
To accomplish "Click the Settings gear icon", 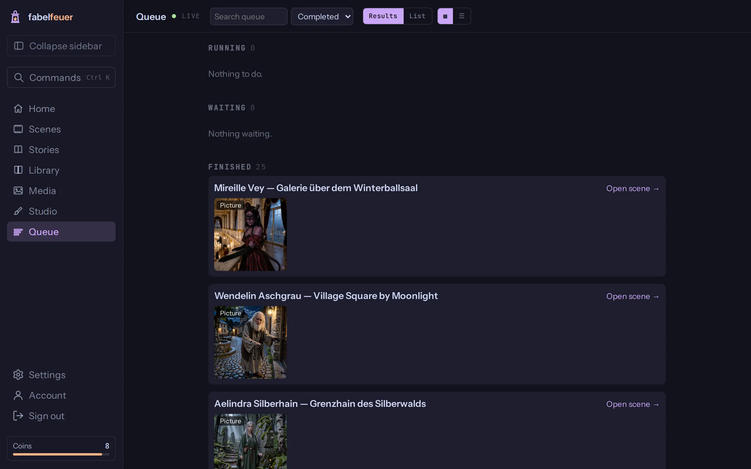I will tap(18, 375).
